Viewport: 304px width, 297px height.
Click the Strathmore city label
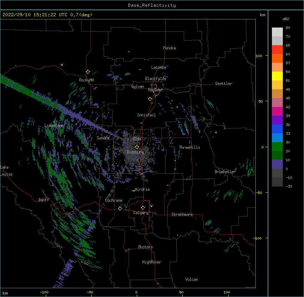pos(182,214)
